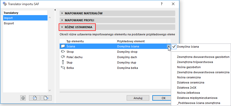
Task: Click the Typ elementu column header
Action: (x=91, y=41)
